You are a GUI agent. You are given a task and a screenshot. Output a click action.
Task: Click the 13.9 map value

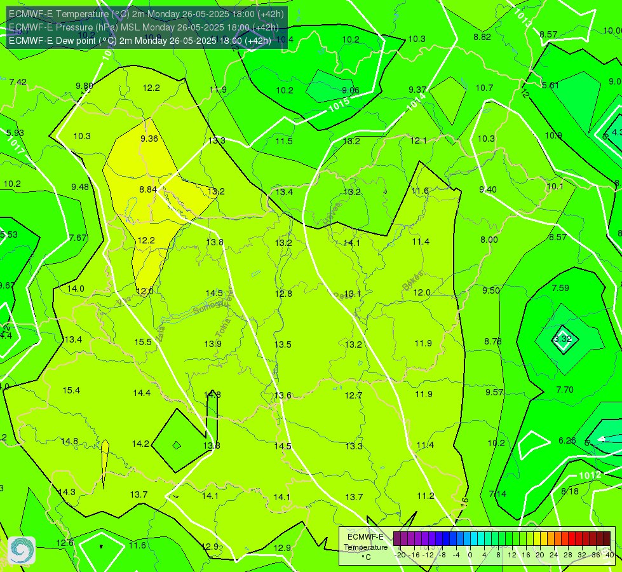[213, 344]
